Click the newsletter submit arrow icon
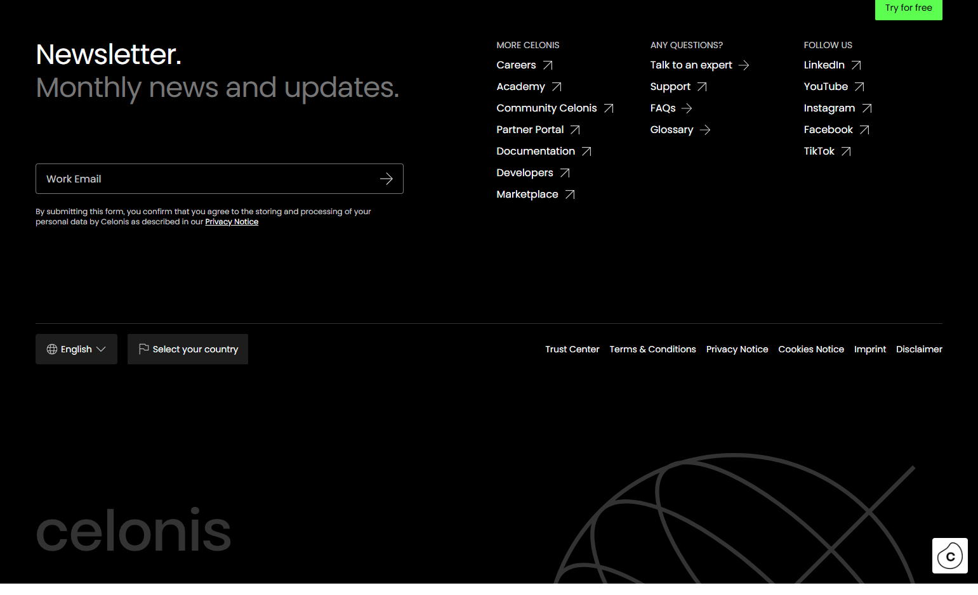Viewport: 978px width, 595px height. (x=387, y=179)
